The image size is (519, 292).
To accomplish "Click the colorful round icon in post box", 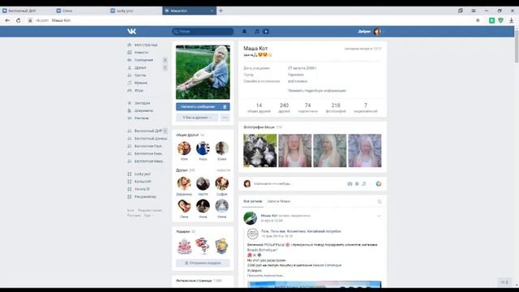I will coord(379,184).
